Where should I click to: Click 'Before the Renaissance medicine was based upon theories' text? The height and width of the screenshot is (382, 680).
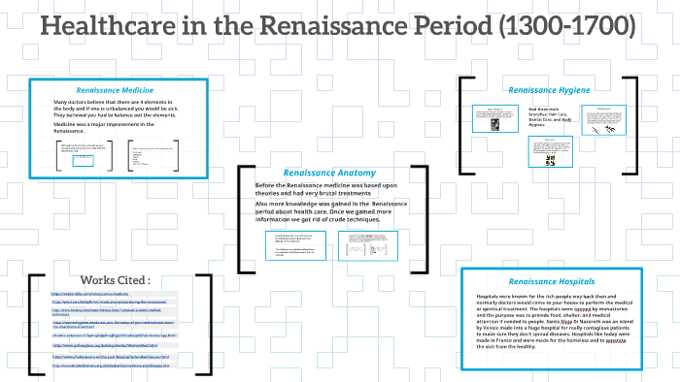click(x=326, y=189)
